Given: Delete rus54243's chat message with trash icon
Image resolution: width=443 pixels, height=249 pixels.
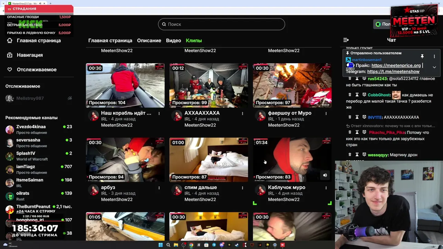Looking at the screenshot, I should pos(350,79).
